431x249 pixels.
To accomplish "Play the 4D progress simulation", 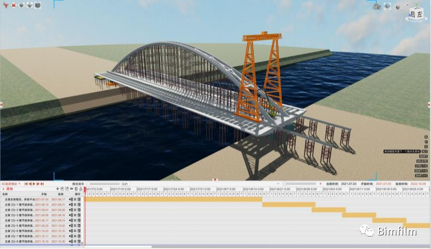I will click(34, 184).
